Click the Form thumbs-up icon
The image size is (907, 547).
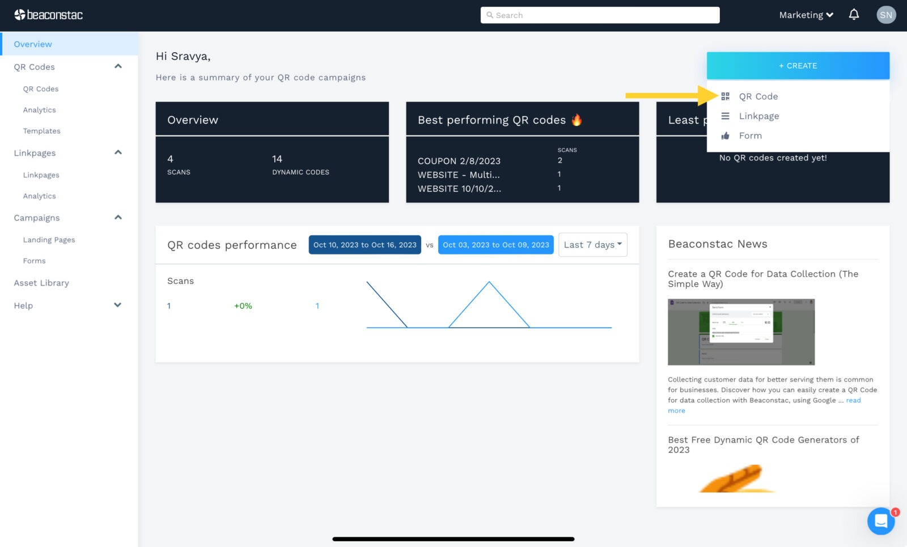(x=725, y=136)
